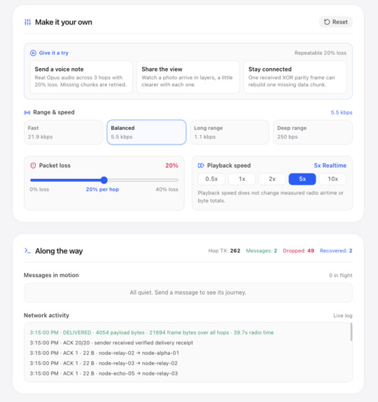The width and height of the screenshot is (378, 402).
Task: Select the Balanced 5.5 kbps mode
Action: tap(146, 133)
